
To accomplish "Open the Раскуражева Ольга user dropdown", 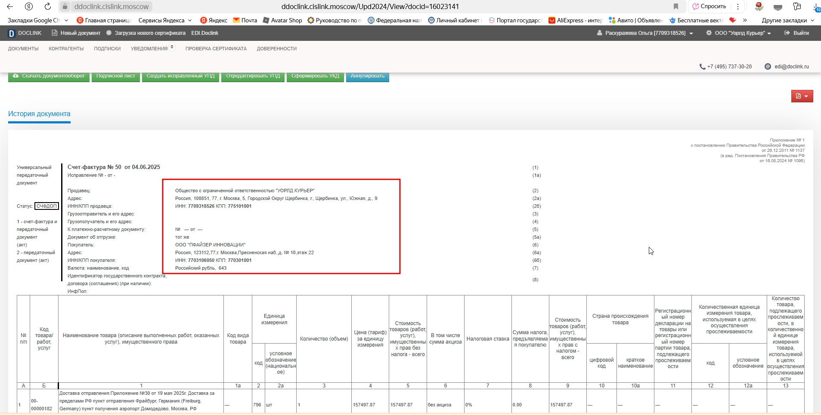I will pos(645,33).
